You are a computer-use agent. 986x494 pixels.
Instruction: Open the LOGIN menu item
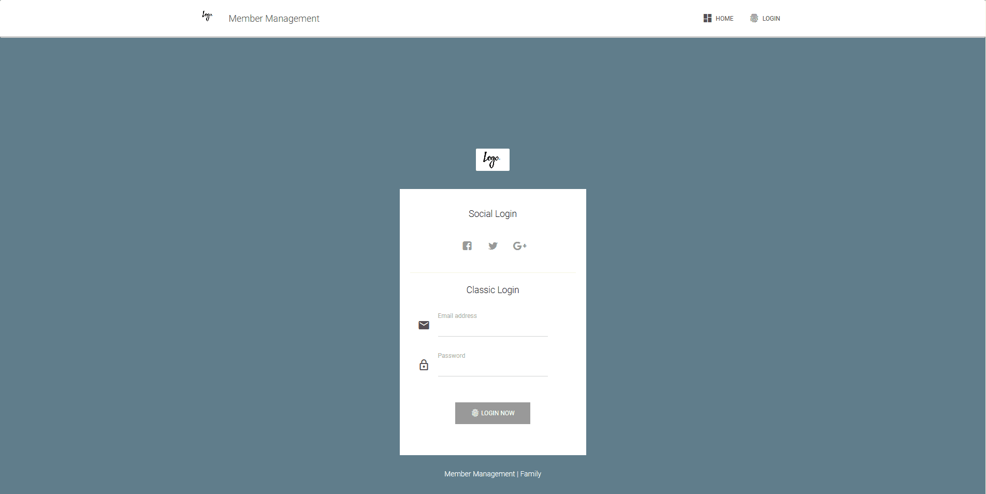click(765, 18)
